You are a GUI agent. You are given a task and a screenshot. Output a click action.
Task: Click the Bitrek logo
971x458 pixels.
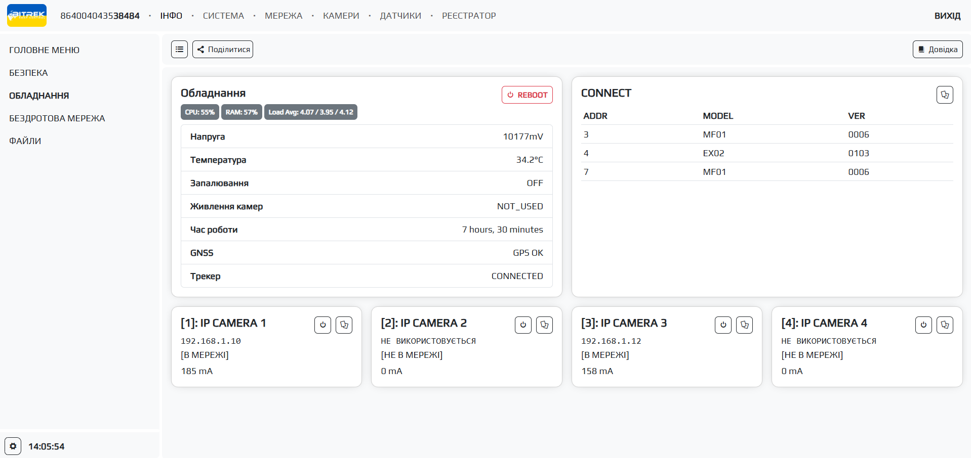[27, 16]
